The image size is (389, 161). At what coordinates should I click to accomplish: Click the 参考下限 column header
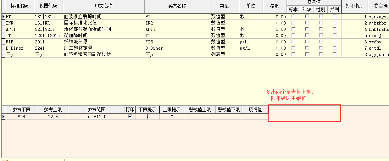point(22,109)
